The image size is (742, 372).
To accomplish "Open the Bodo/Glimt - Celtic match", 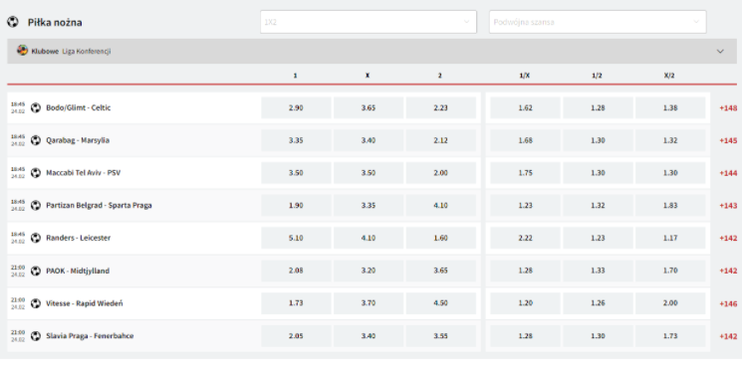I will pyautogui.click(x=78, y=107).
